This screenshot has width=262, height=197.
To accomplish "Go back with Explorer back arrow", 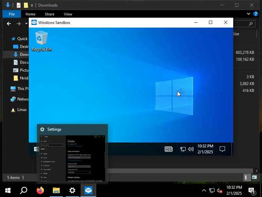I will point(9,24).
